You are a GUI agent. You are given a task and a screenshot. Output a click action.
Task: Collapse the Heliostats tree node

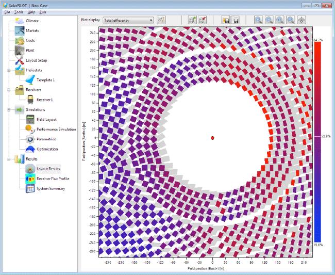point(9,70)
